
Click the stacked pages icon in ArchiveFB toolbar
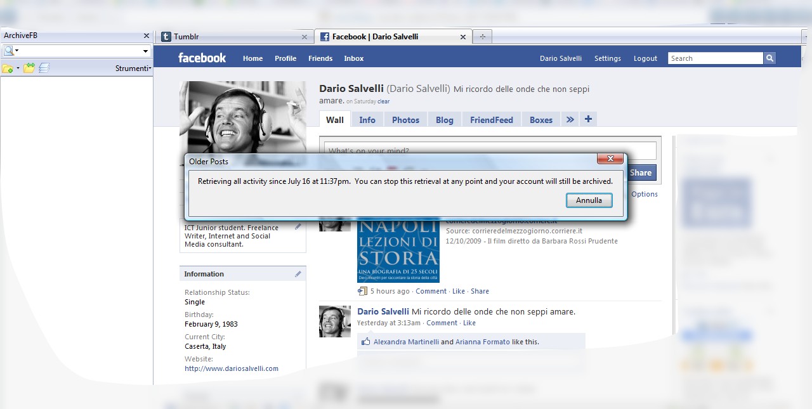click(44, 68)
